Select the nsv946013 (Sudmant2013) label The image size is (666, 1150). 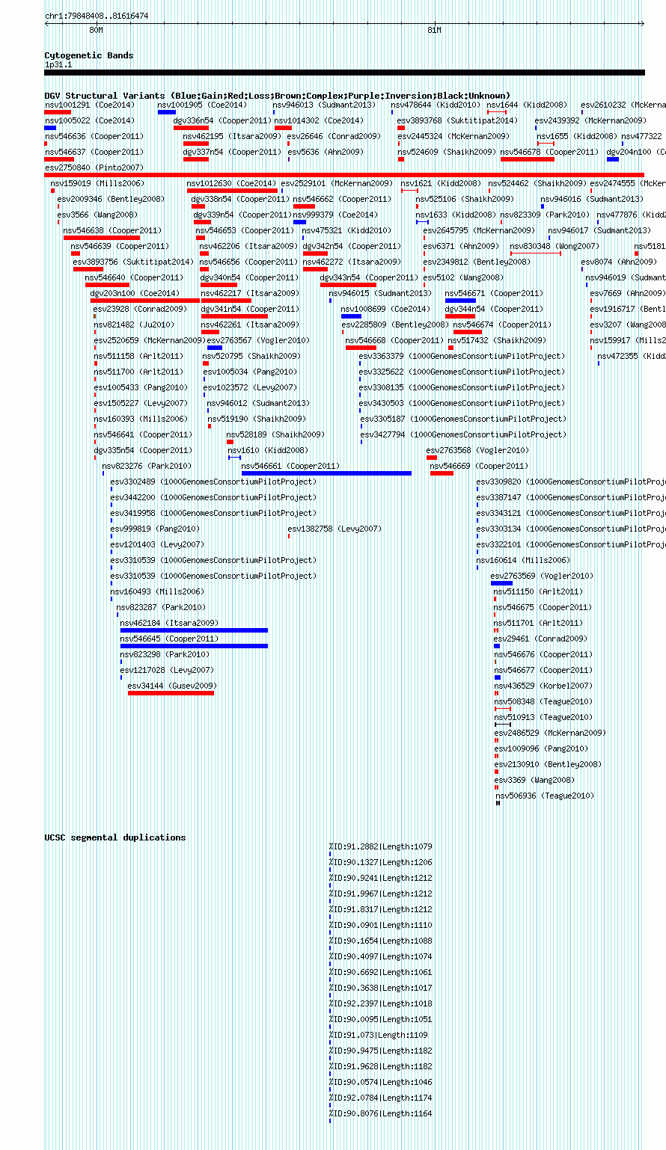click(x=325, y=105)
